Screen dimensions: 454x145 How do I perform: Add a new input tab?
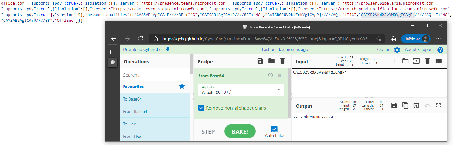tap(394, 61)
